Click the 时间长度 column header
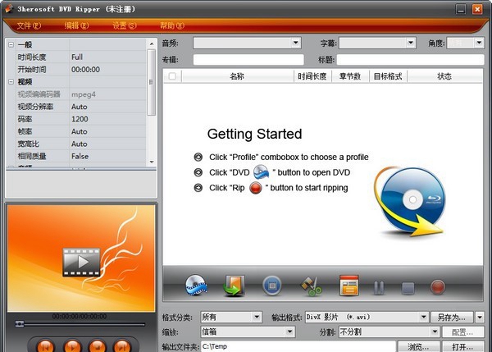Image resolution: width=492 pixels, height=352 pixels. (x=312, y=76)
